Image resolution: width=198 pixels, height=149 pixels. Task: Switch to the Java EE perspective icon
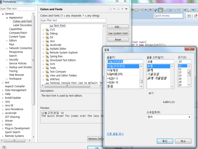coord(196,16)
